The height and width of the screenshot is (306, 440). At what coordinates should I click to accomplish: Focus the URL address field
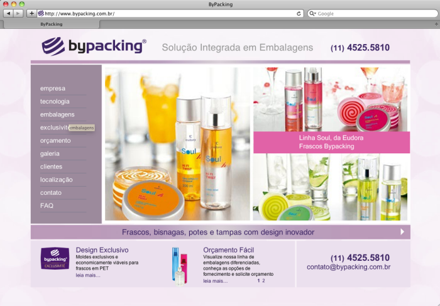170,13
